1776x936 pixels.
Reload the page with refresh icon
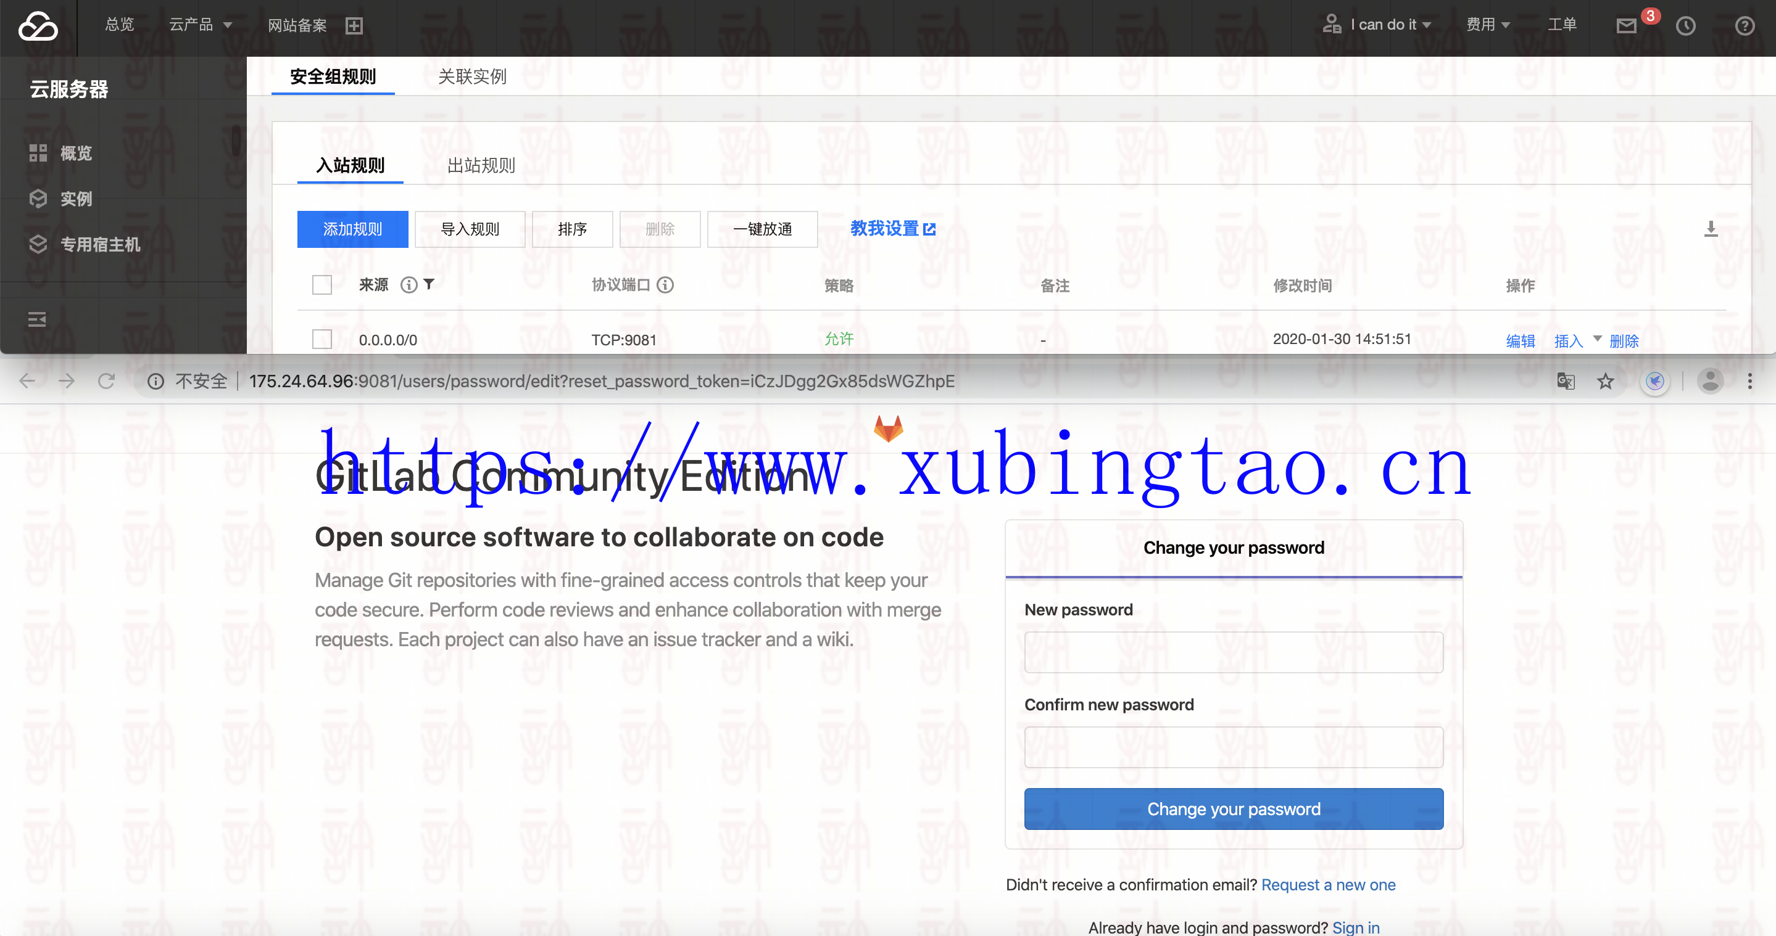pos(106,381)
